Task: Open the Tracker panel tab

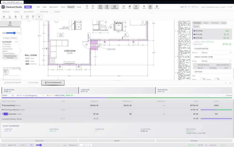Action: pos(196,26)
